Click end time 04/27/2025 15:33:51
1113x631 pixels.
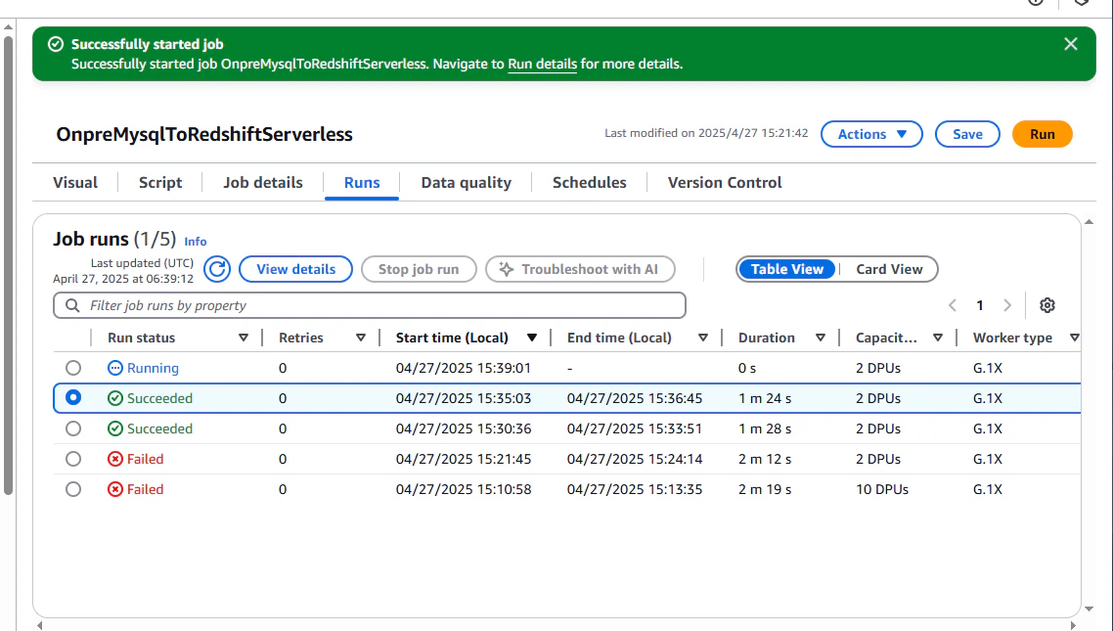pos(635,428)
